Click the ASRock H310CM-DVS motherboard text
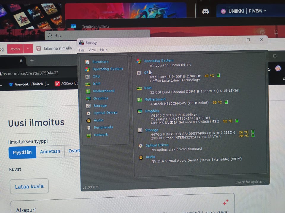Viewport: 285px width, 213px height. pos(179,103)
